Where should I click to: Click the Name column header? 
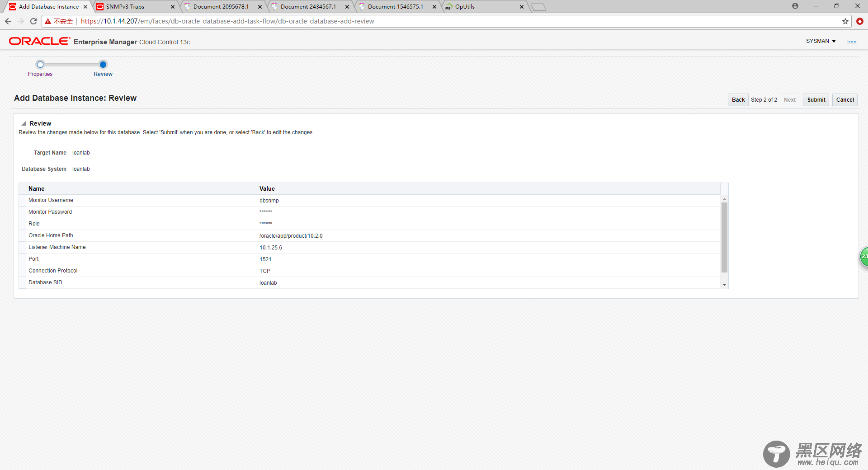pyautogui.click(x=142, y=189)
